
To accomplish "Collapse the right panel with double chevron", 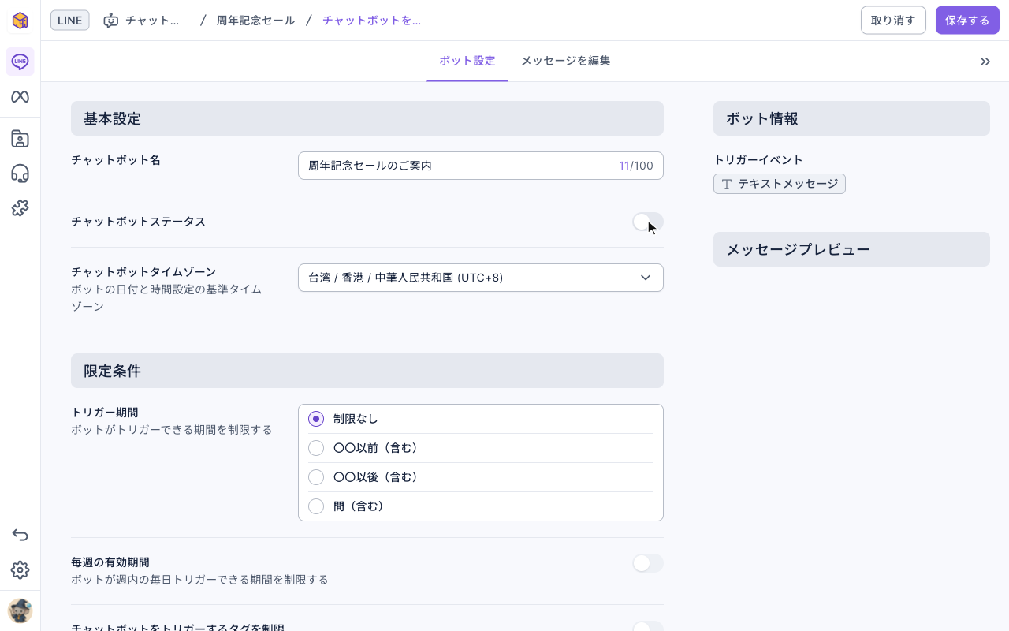I will pyautogui.click(x=985, y=62).
